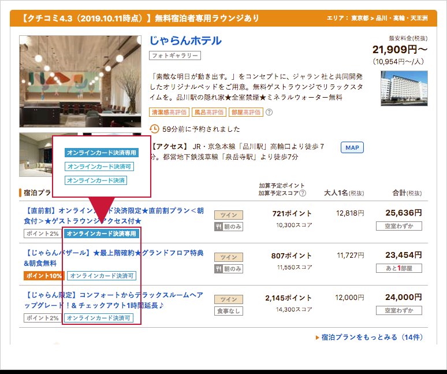Click the help icon beside 部屋高評価 badge

click(x=269, y=112)
